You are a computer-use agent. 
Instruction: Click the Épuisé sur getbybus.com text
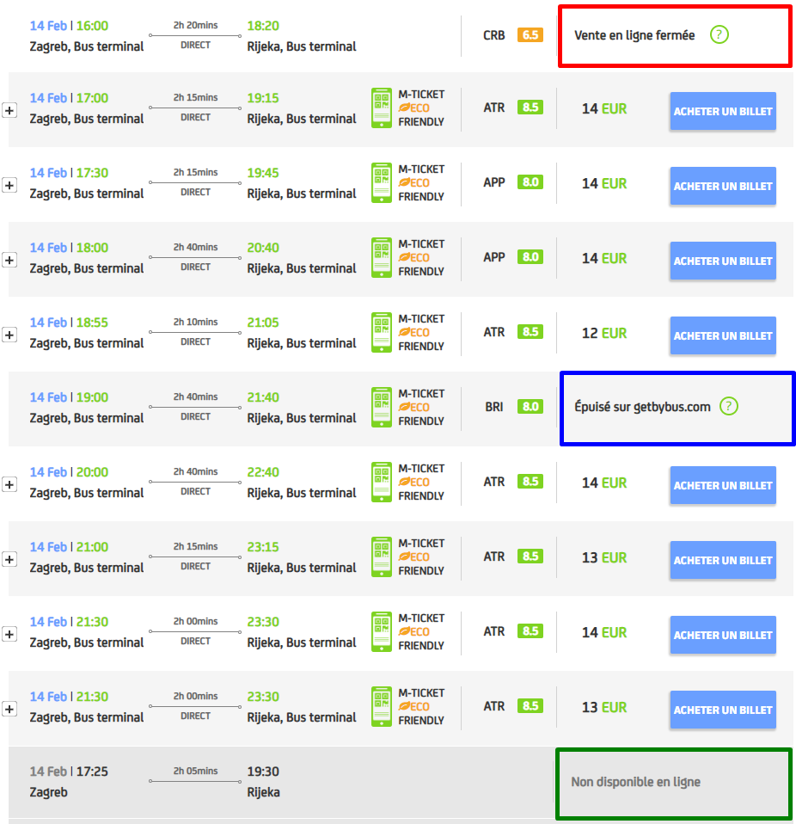(642, 407)
